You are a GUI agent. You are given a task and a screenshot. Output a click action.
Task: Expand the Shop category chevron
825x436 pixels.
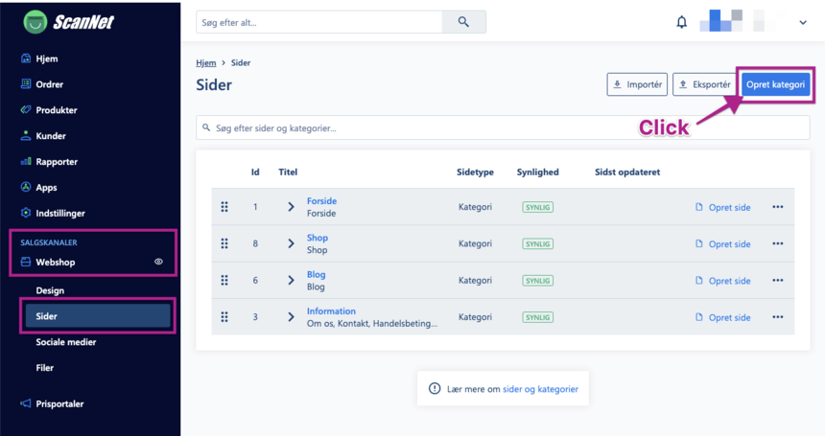click(x=291, y=243)
